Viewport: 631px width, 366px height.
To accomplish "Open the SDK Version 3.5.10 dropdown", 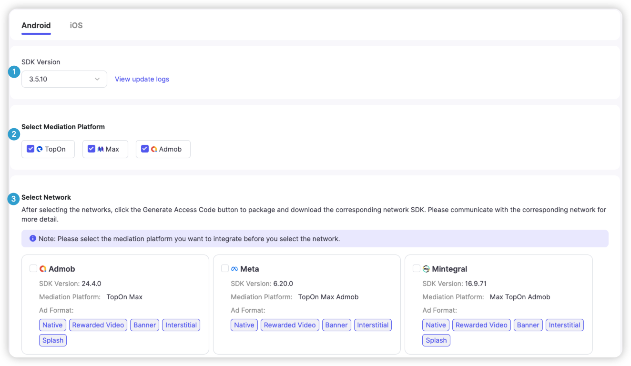I will 64,79.
